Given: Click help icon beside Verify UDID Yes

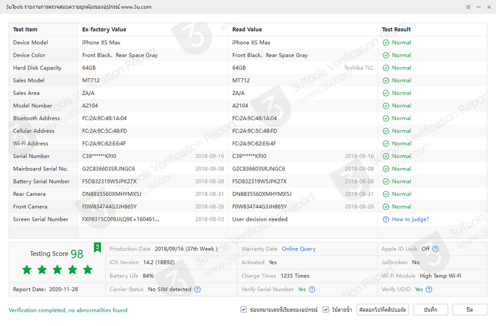Looking at the screenshot, I should (429, 289).
